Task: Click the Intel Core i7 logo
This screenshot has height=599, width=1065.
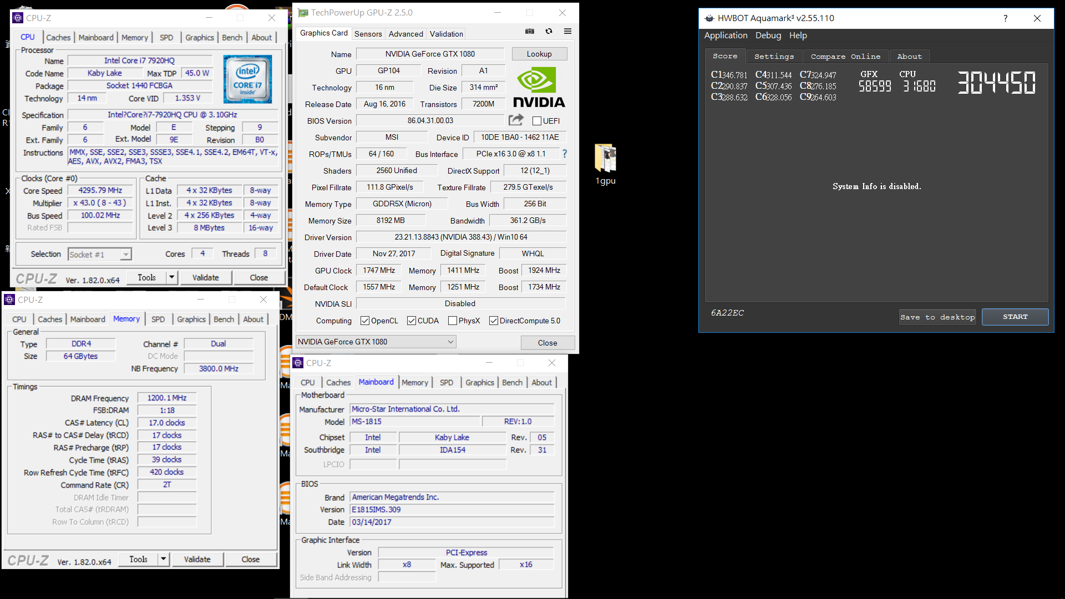Action: [x=247, y=79]
